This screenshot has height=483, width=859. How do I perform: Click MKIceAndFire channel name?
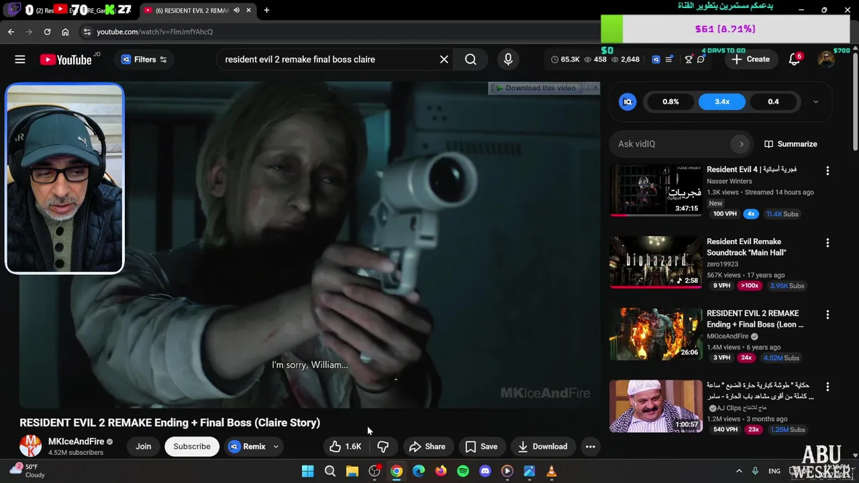pyautogui.click(x=76, y=441)
